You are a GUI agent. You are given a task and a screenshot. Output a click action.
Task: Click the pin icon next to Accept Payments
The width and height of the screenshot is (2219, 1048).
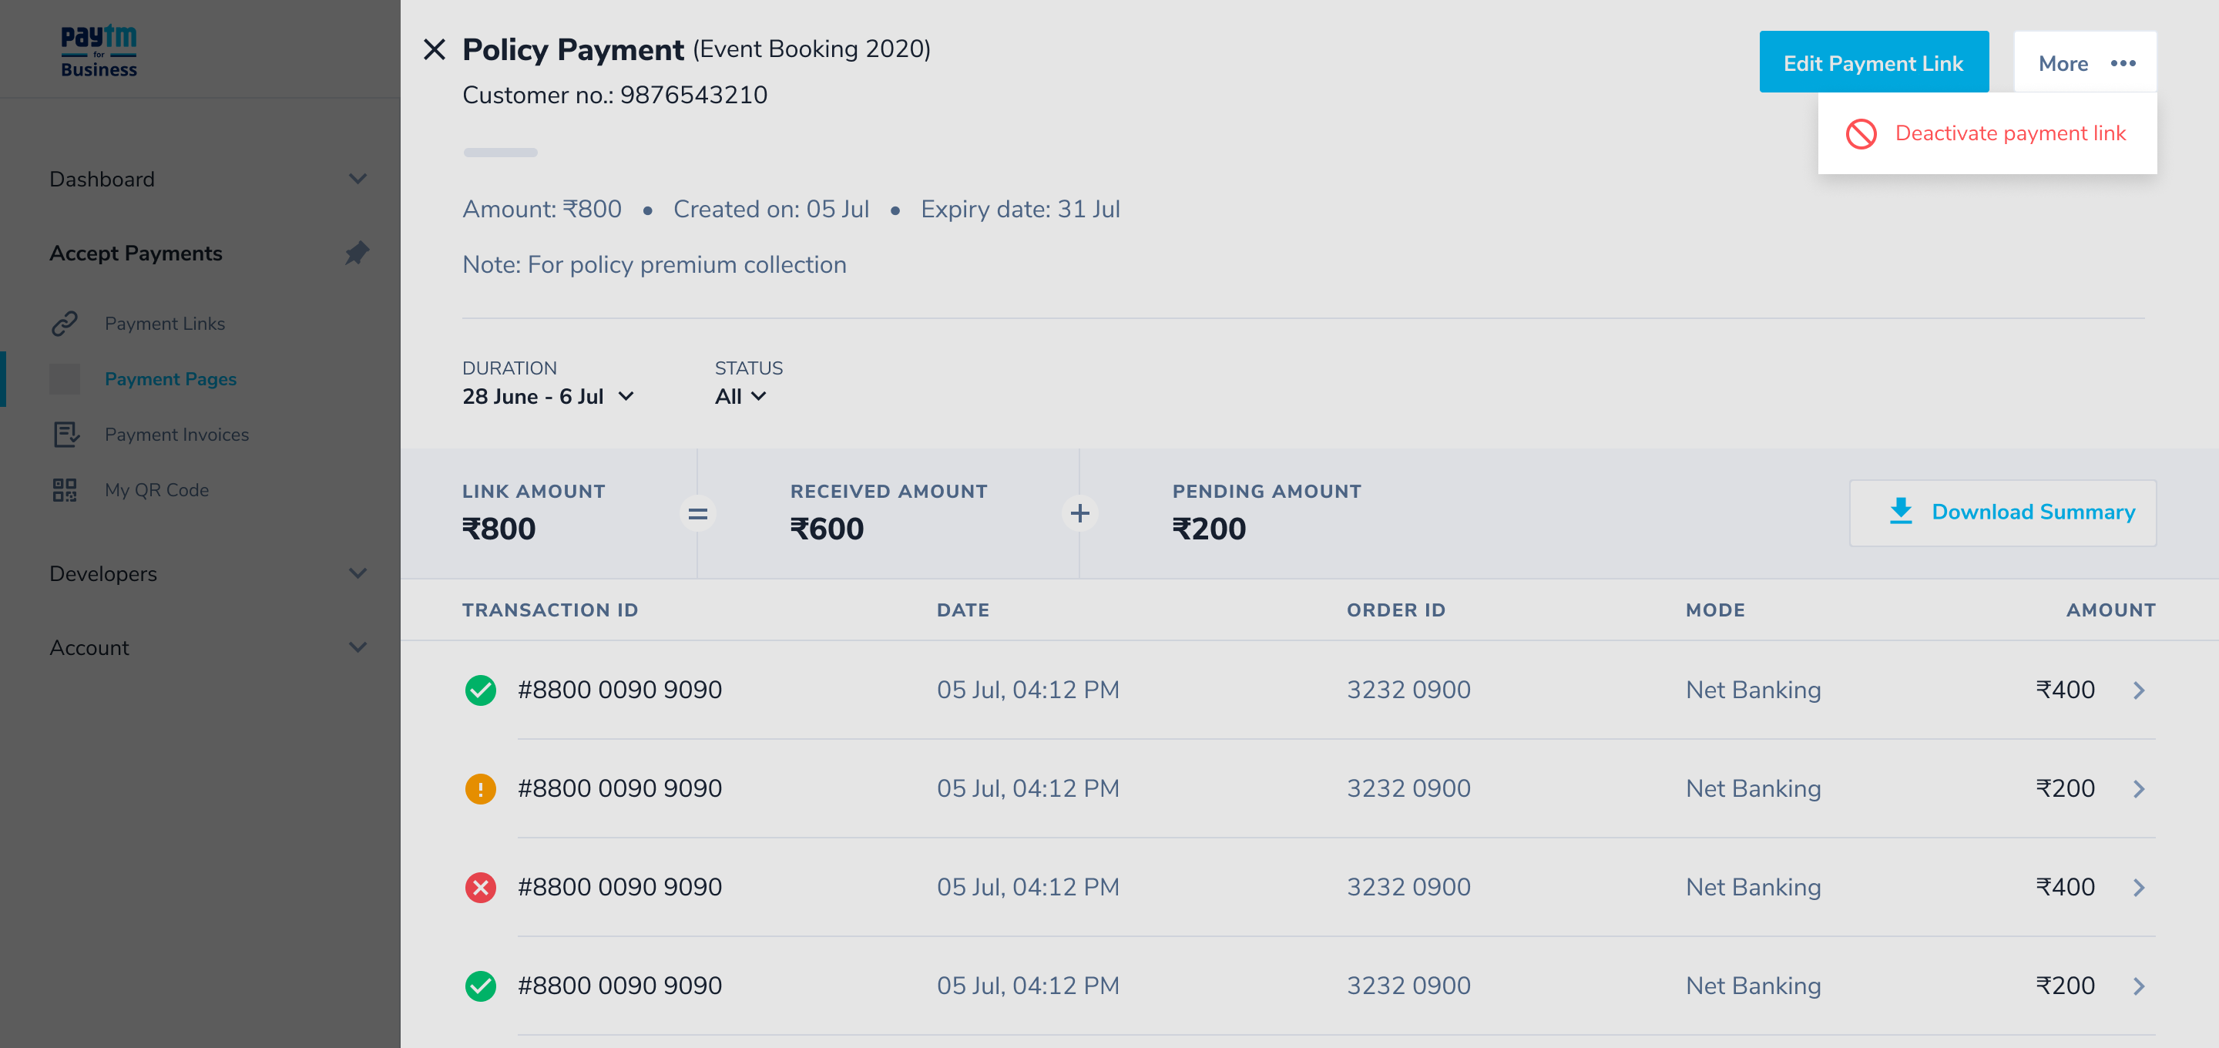tap(357, 253)
